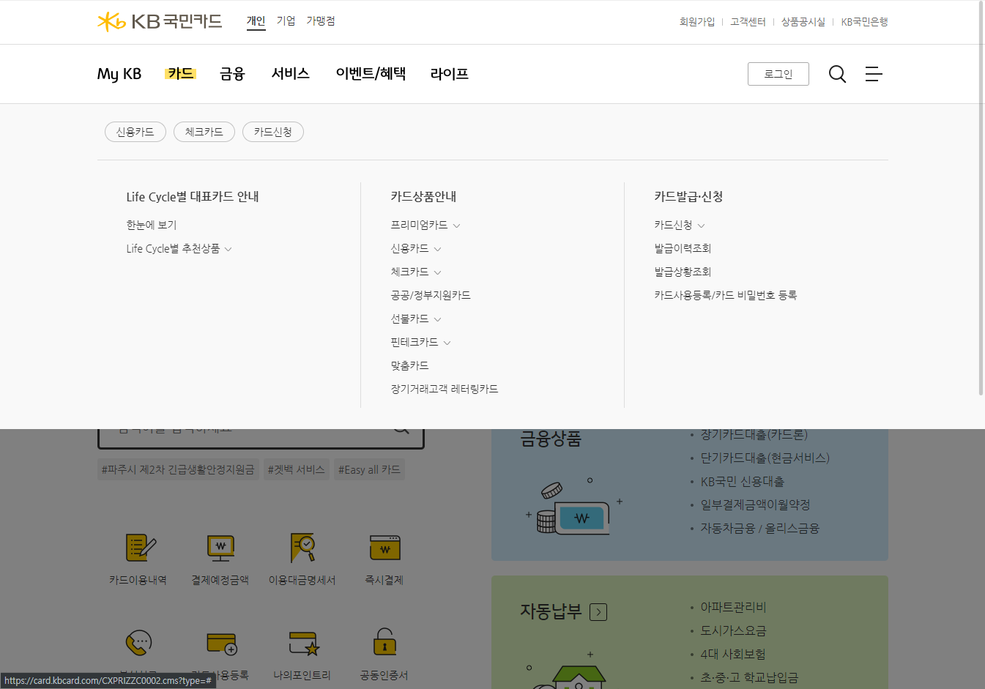Open 단기카드대출(현금서비스) link
The height and width of the screenshot is (689, 985).
[x=765, y=458]
